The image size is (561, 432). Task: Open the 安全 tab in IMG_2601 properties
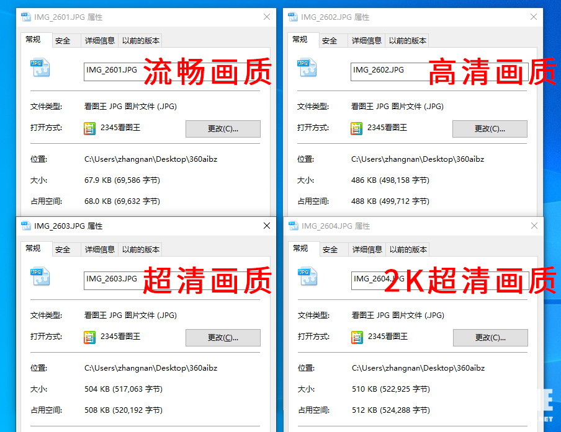(x=63, y=41)
